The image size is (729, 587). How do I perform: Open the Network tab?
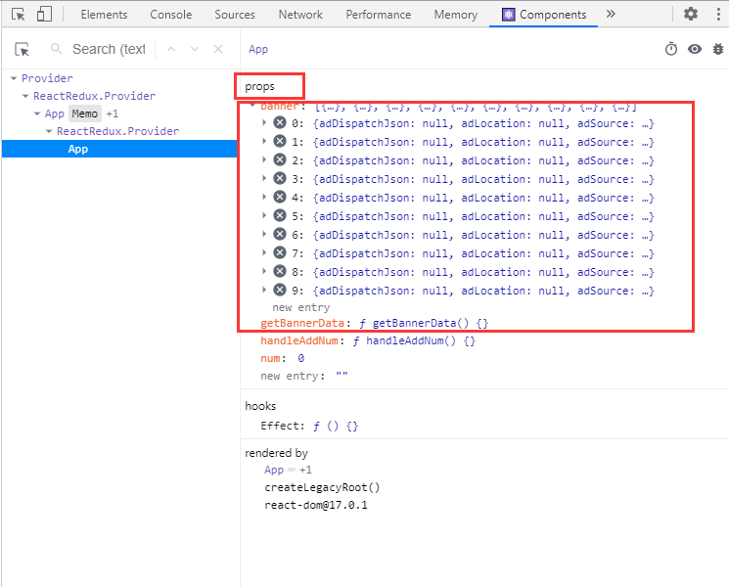pyautogui.click(x=300, y=15)
